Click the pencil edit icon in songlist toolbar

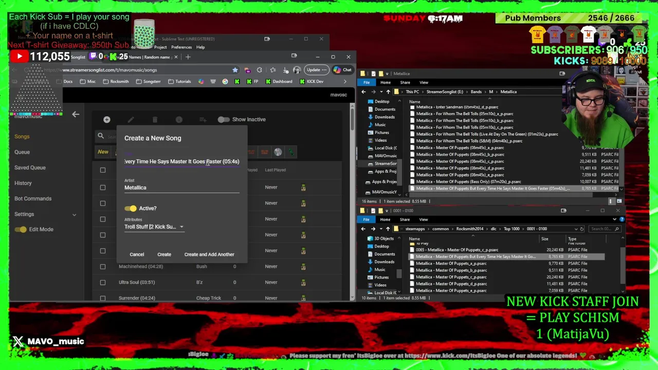click(x=131, y=120)
